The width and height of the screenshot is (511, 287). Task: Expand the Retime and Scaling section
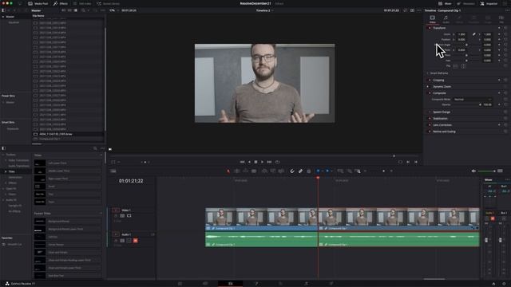click(x=444, y=132)
